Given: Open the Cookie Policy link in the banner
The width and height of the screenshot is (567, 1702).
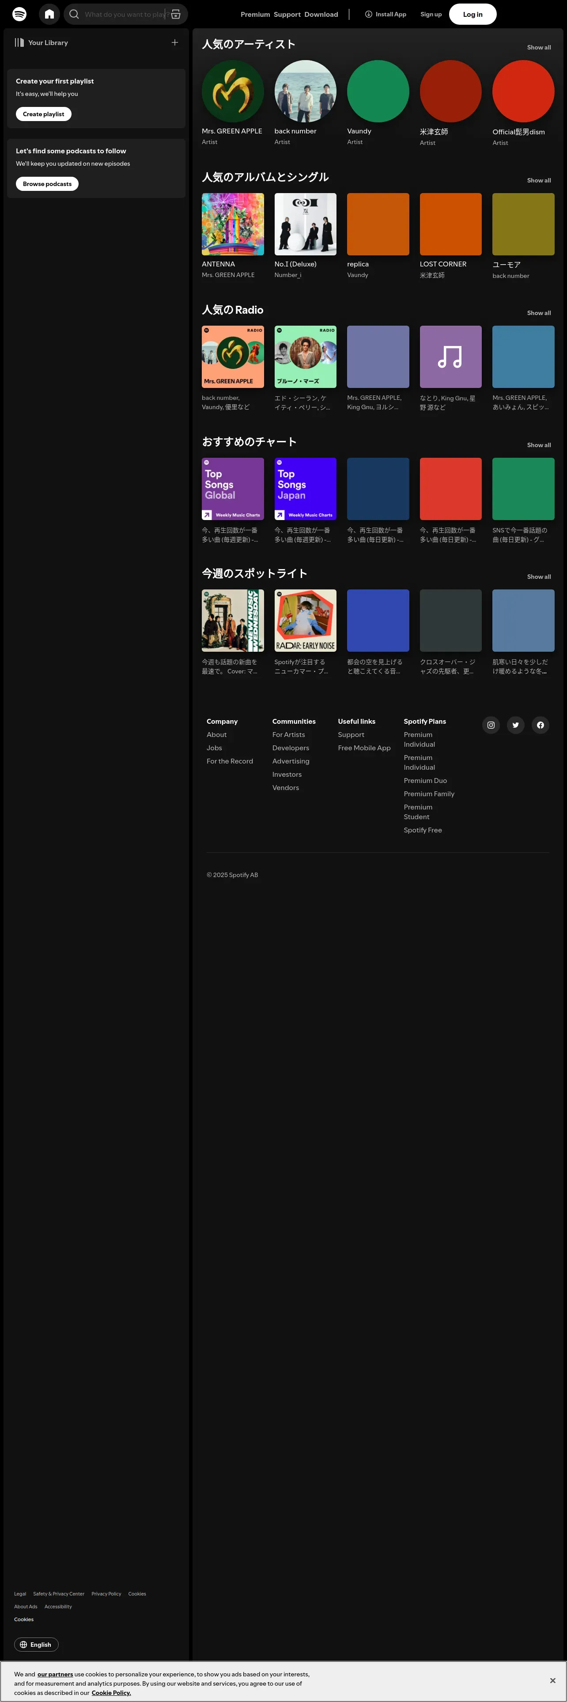Looking at the screenshot, I should (111, 1693).
